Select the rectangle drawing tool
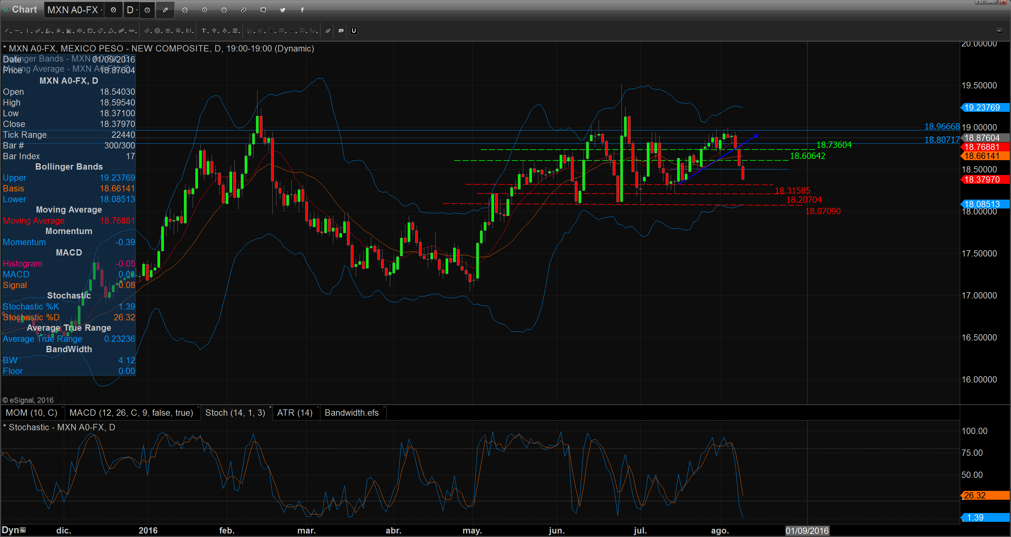 pos(90,31)
